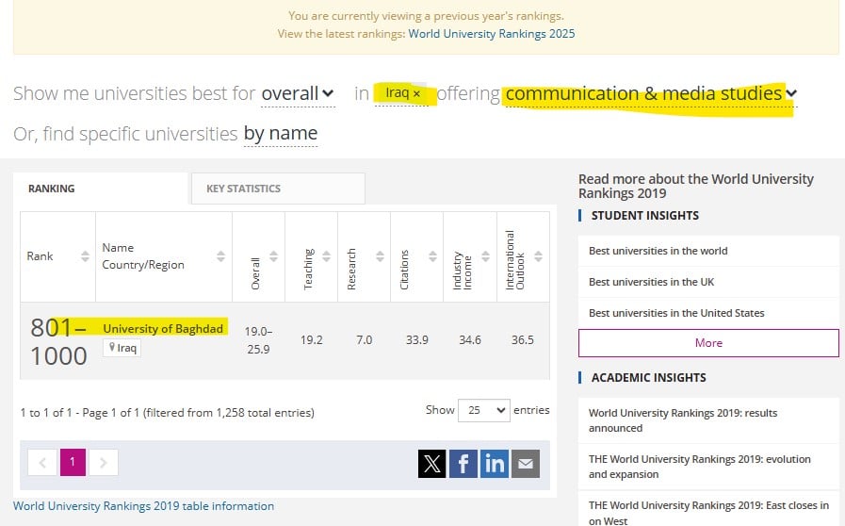Viewport: 845px width, 526px height.
Task: Sort by Teaching score column
Action: [x=326, y=256]
